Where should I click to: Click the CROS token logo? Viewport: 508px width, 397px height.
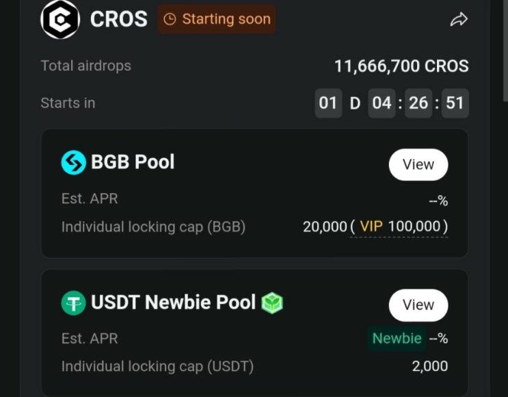click(60, 19)
